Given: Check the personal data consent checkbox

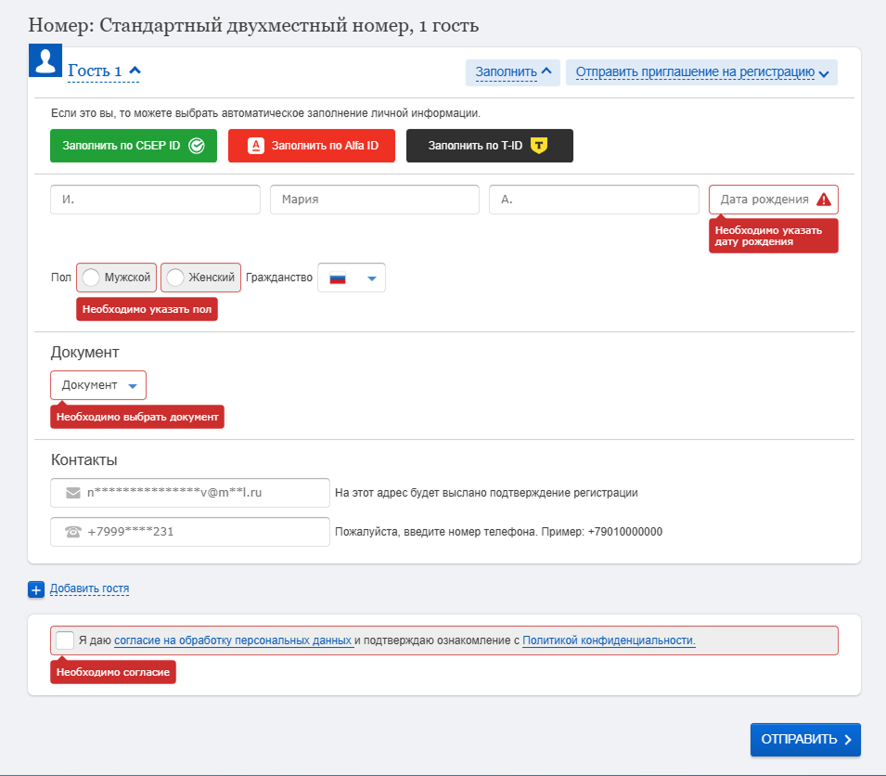Looking at the screenshot, I should pyautogui.click(x=65, y=640).
